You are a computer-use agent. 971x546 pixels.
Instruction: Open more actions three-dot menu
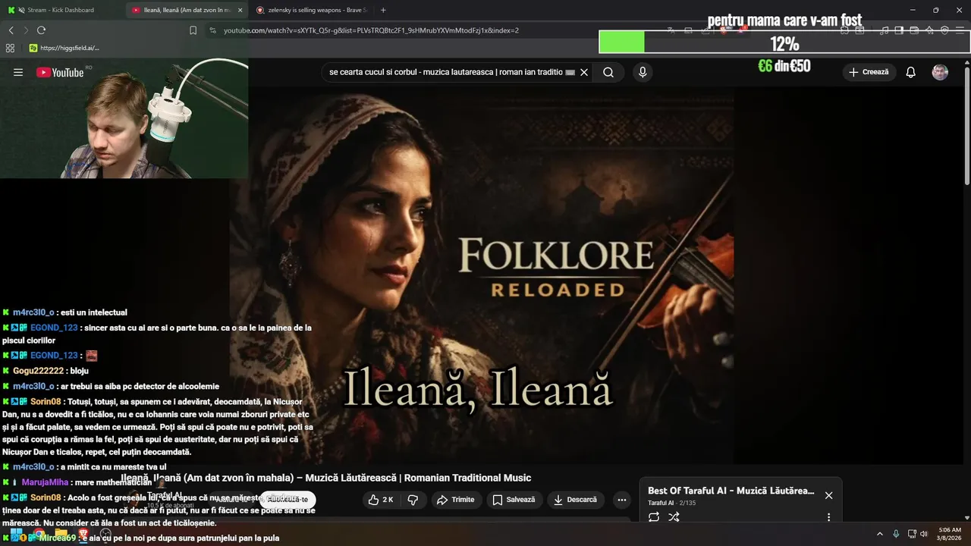pyautogui.click(x=622, y=500)
